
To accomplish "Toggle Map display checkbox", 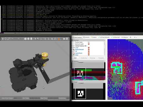I will (x=89, y=55).
